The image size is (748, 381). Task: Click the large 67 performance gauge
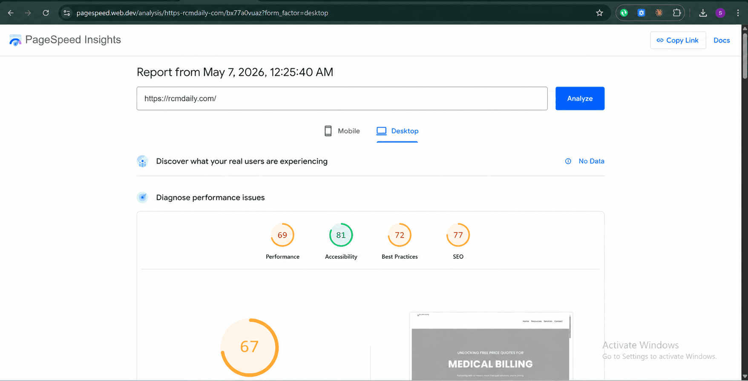pos(250,347)
